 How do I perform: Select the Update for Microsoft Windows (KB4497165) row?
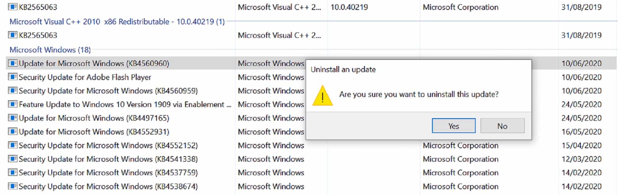[x=94, y=118]
